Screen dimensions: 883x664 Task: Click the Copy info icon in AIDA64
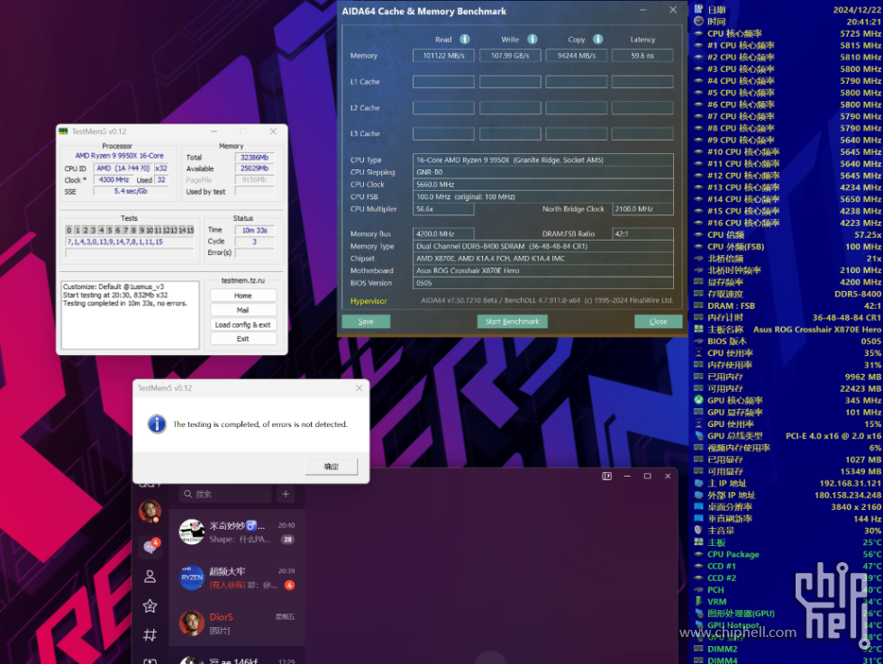598,40
